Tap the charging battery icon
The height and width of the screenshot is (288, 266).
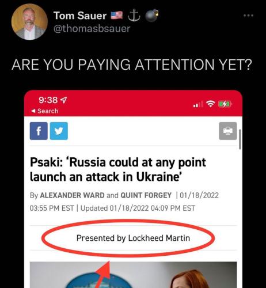[225, 104]
